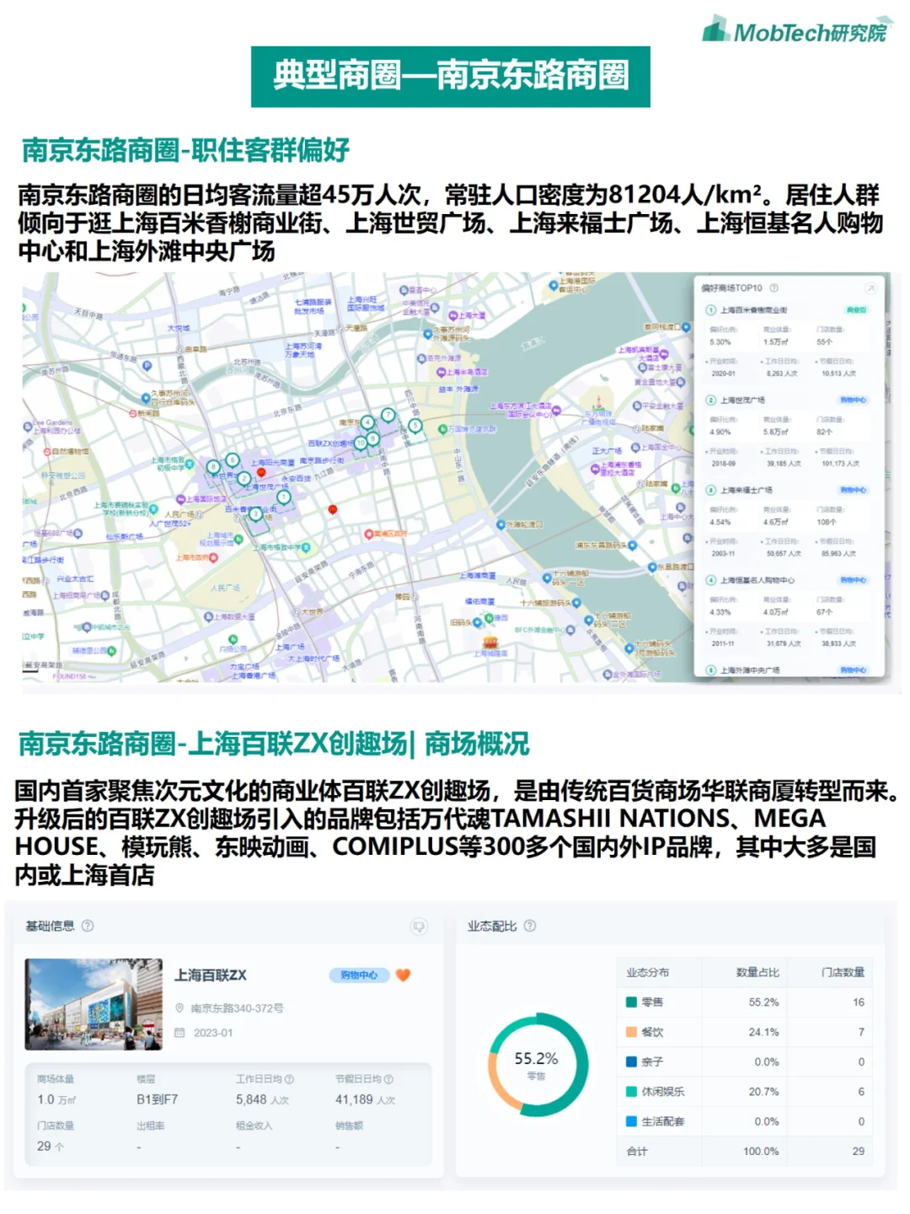Click the calendar icon next to 2023-01
The image size is (910, 1214).
coord(179,1032)
